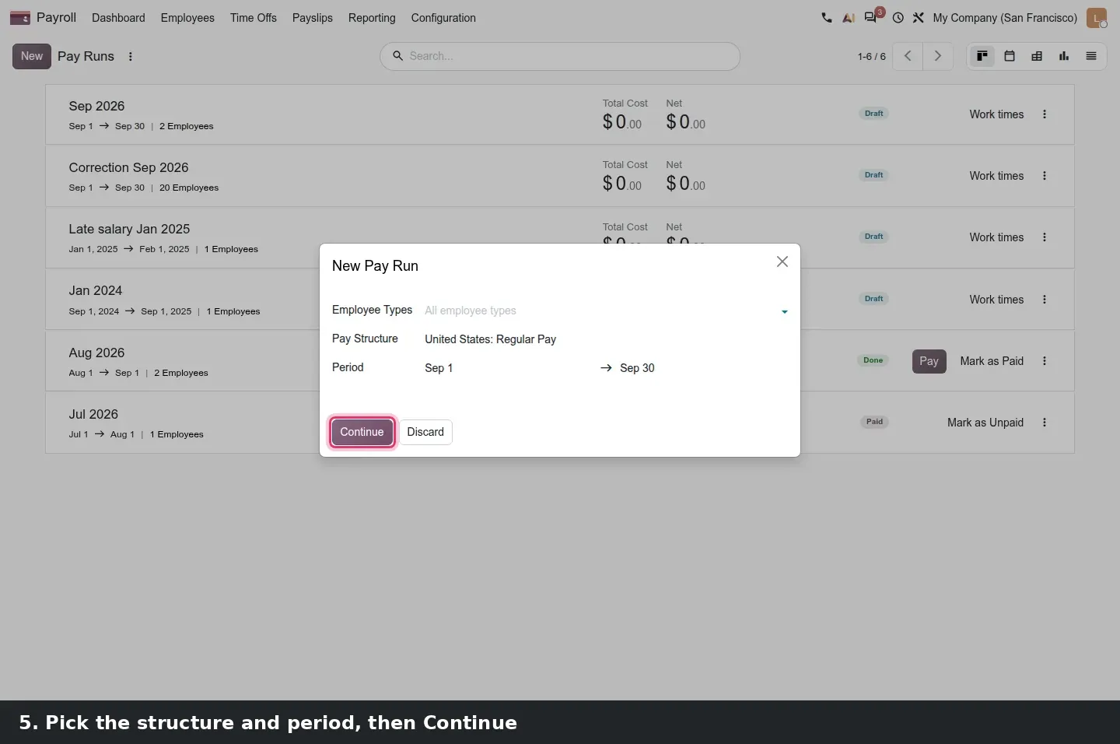Viewport: 1120px width, 744px height.
Task: Open the Employees menu
Action: click(187, 18)
